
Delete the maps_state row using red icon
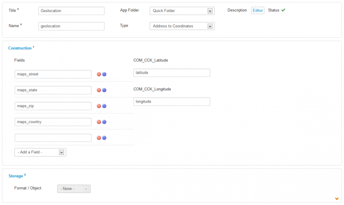(x=99, y=90)
